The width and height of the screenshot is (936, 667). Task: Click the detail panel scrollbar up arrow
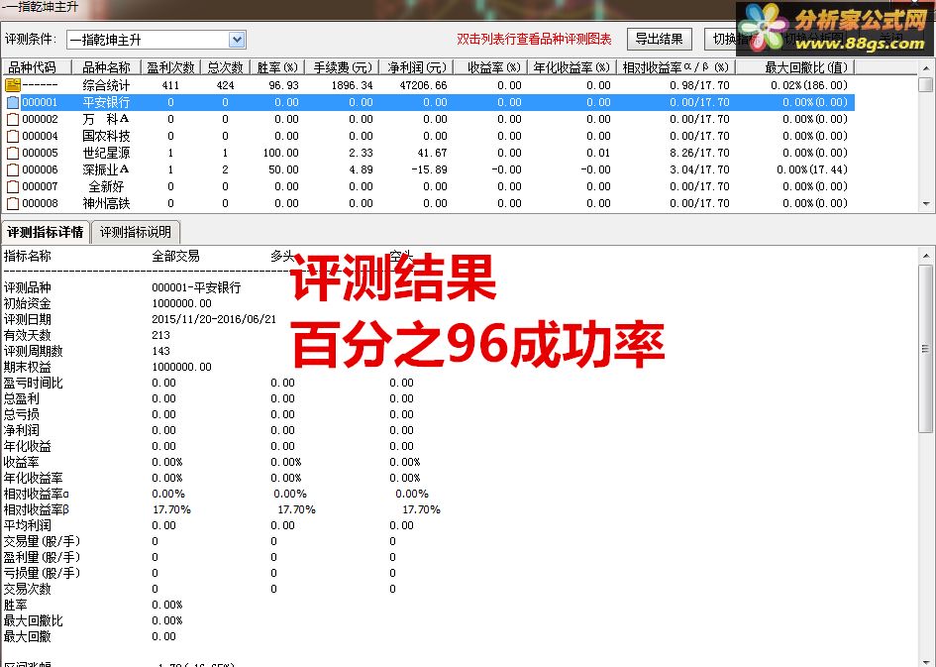(x=926, y=256)
